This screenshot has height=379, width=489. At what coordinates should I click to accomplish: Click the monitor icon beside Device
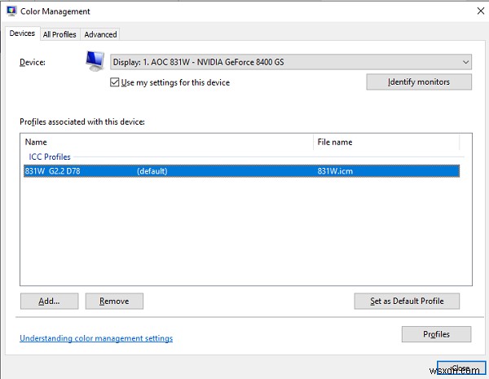pos(95,61)
